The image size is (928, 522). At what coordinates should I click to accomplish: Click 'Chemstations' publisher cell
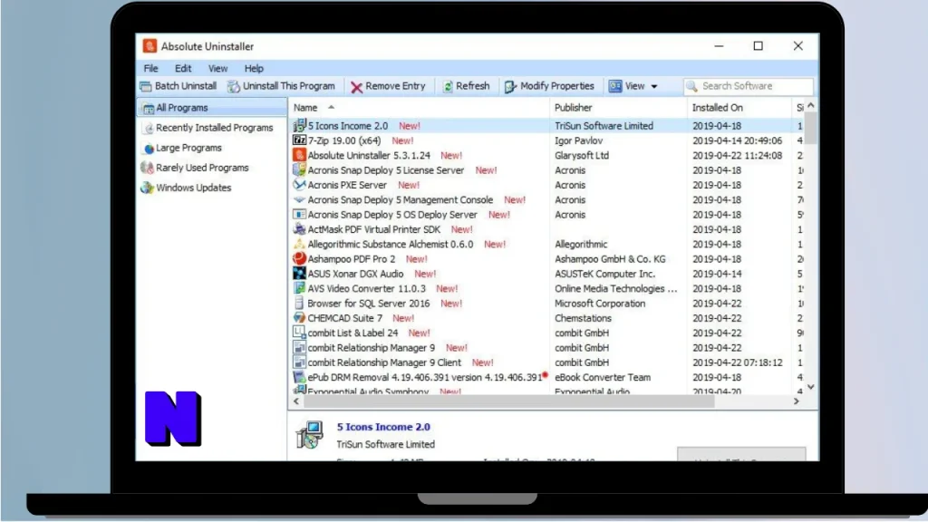point(583,318)
